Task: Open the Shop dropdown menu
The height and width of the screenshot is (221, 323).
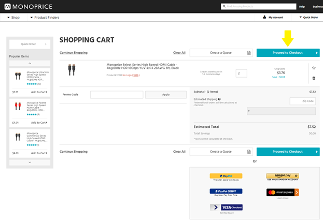Action: (13, 18)
